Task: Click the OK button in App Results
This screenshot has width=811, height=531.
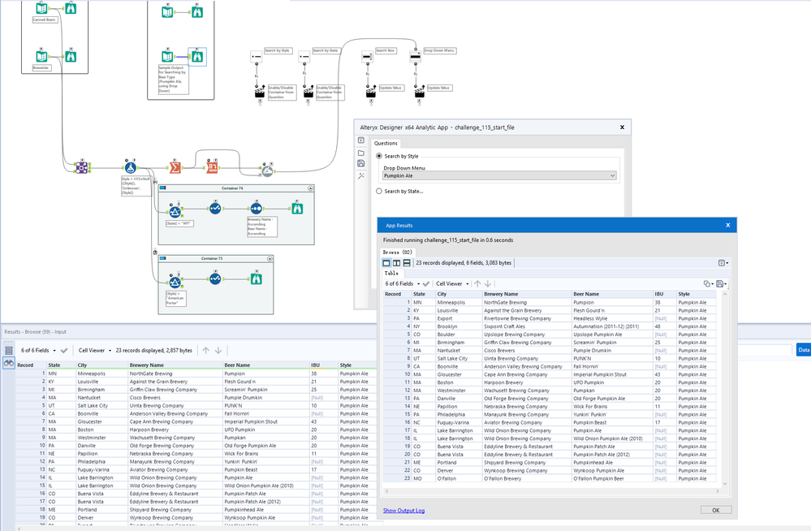Action: (715, 510)
